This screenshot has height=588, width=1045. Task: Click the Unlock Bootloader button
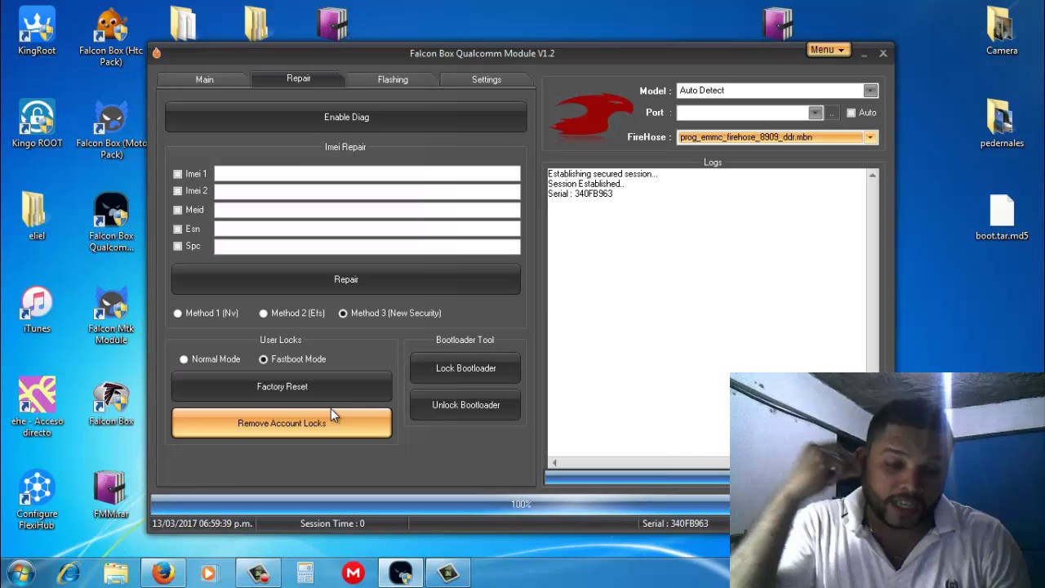pos(465,405)
